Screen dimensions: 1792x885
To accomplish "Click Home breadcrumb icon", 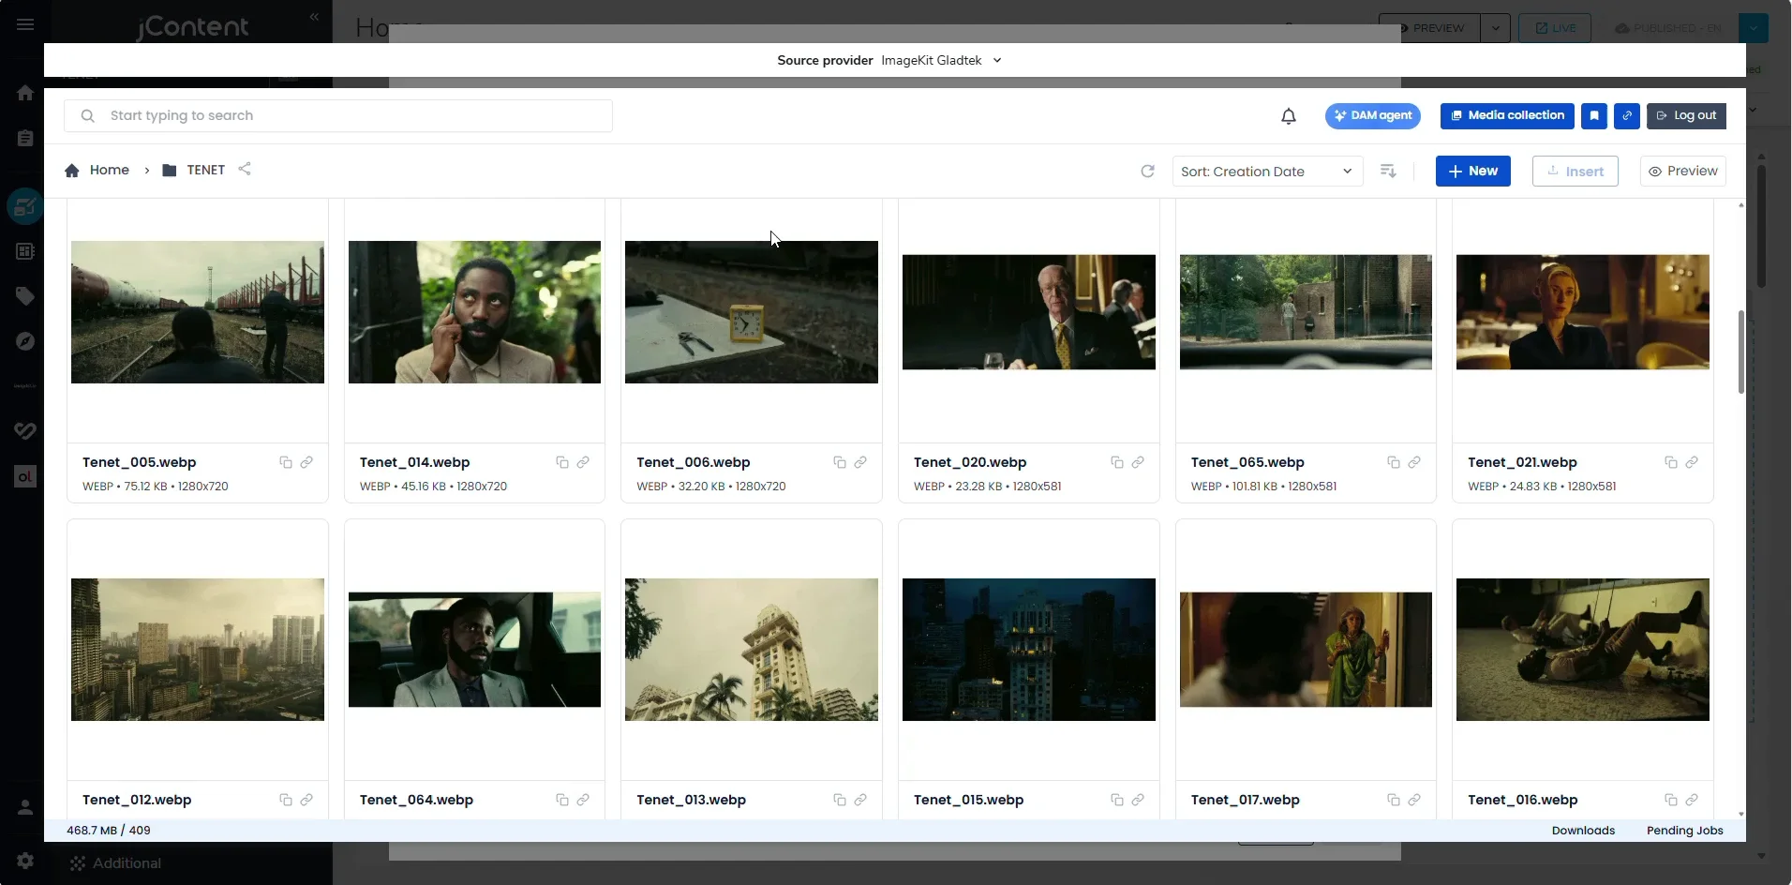I will tap(72, 171).
